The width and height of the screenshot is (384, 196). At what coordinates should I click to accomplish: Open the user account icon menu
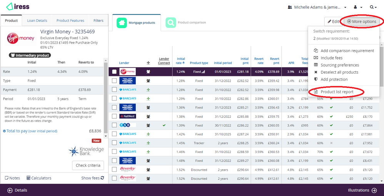(357, 7)
